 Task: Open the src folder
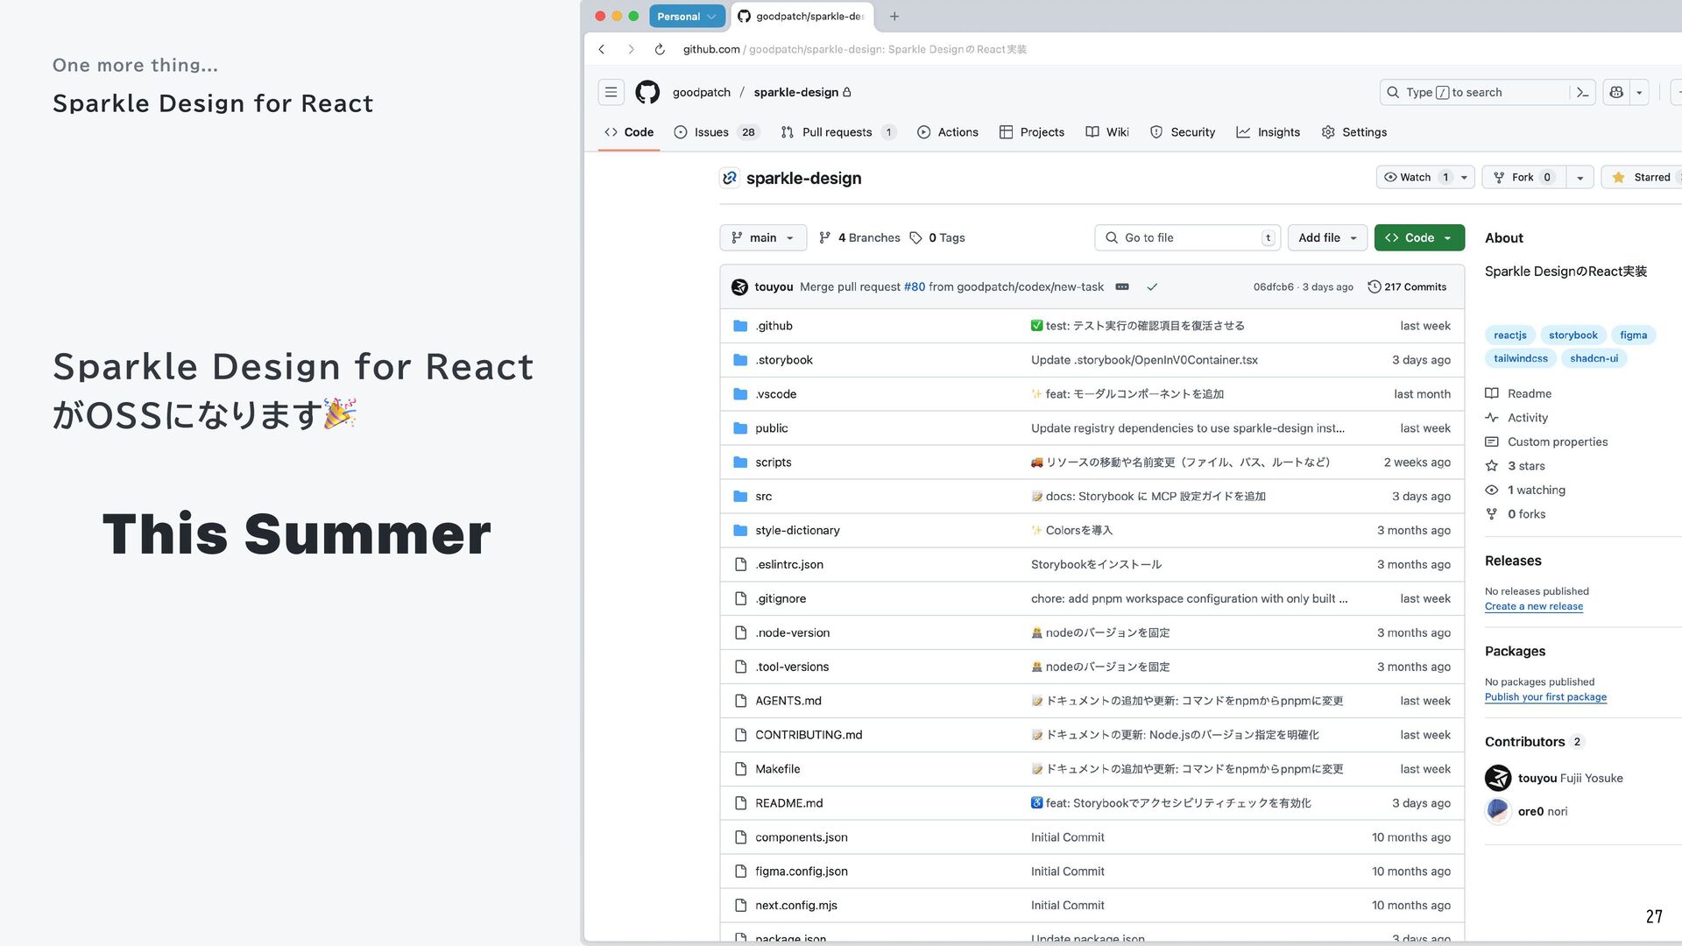point(764,497)
